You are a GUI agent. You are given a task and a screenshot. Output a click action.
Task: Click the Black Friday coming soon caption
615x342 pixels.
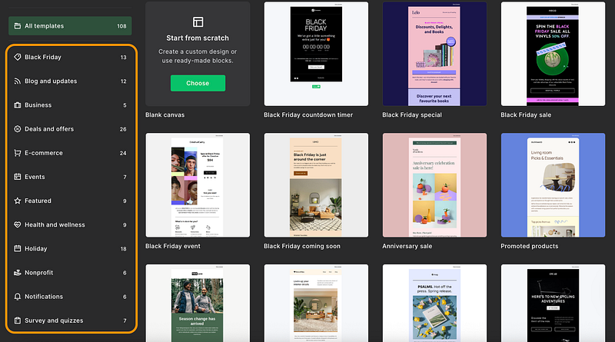pyautogui.click(x=302, y=246)
